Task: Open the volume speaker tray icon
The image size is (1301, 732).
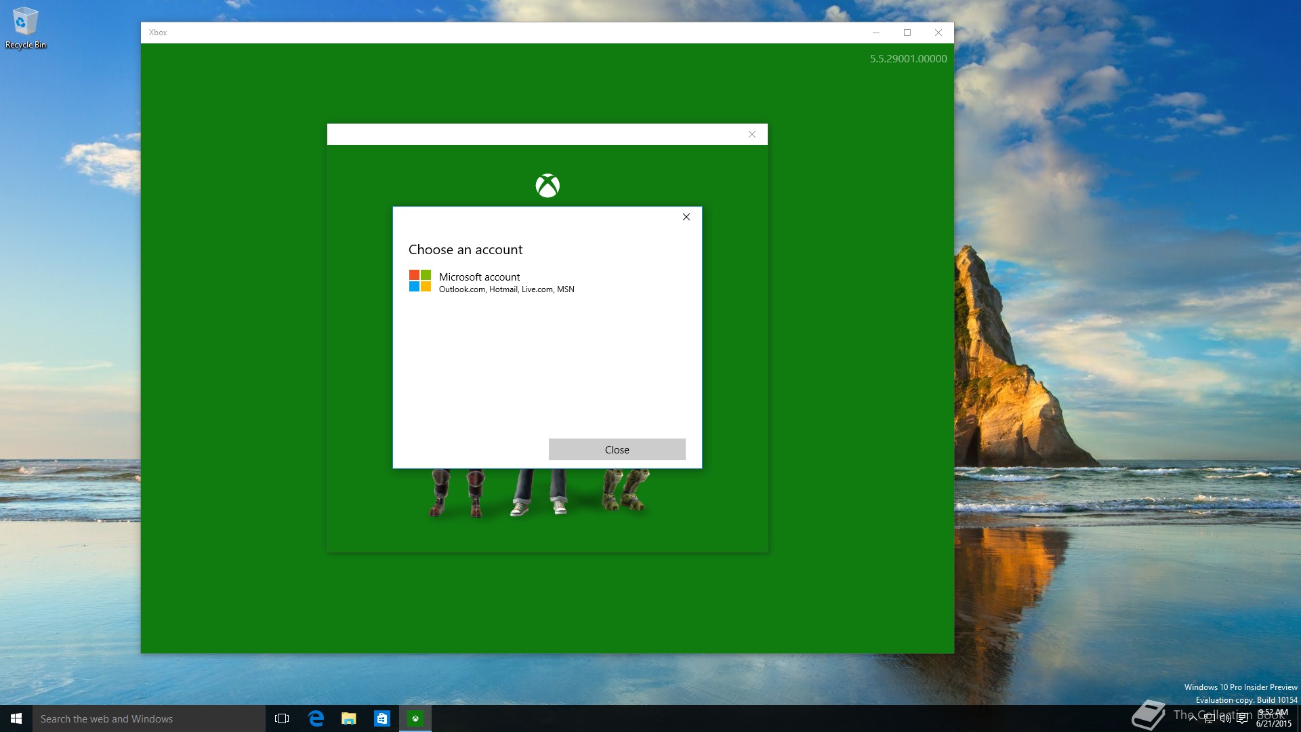Action: (x=1226, y=718)
